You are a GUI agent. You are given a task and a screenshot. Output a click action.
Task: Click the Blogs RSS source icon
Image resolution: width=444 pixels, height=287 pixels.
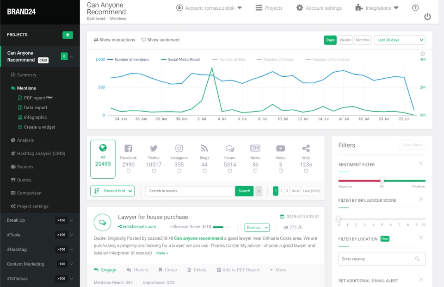pyautogui.click(x=204, y=149)
